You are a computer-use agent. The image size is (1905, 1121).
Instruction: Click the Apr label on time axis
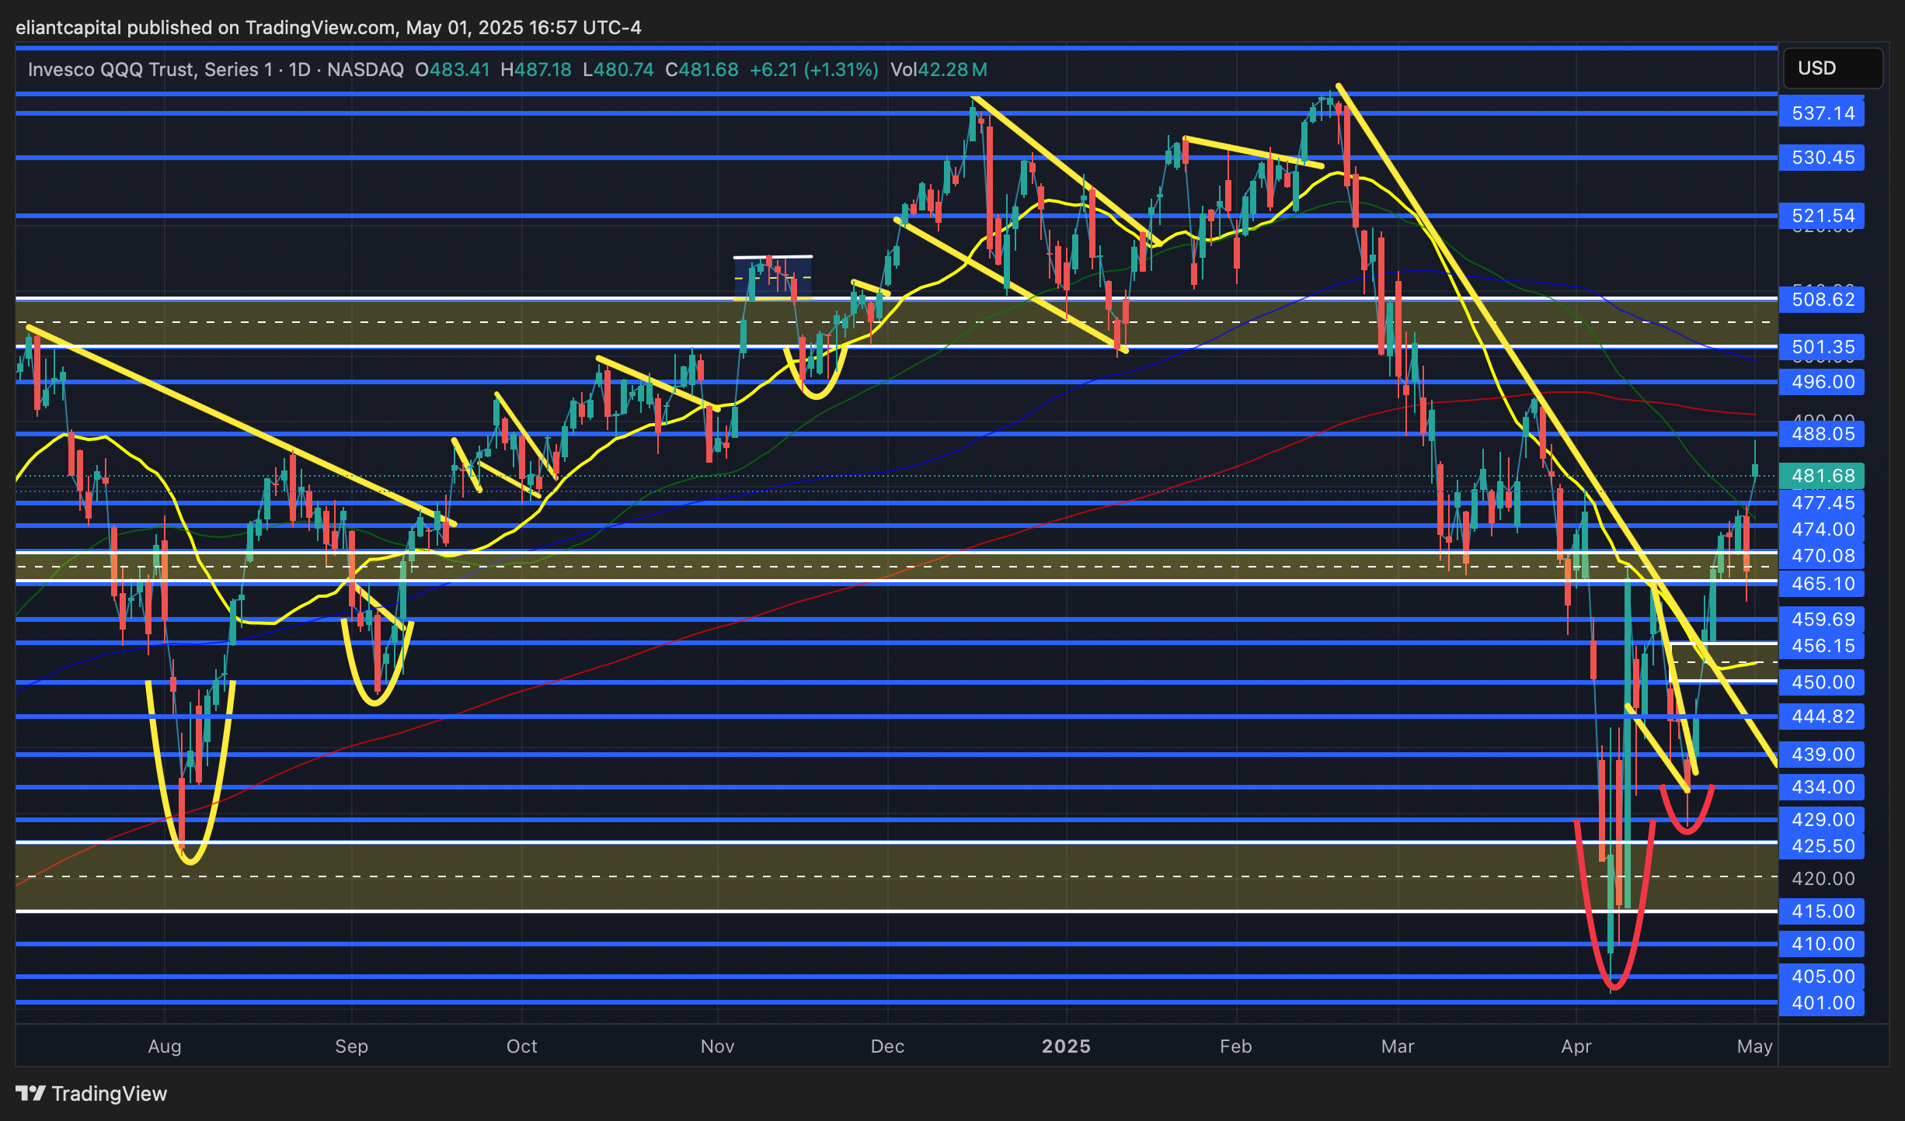[1576, 1046]
